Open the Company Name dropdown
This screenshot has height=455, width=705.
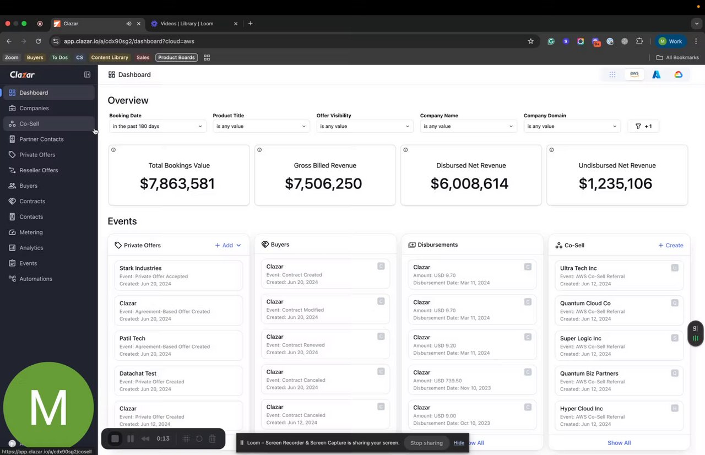click(468, 126)
